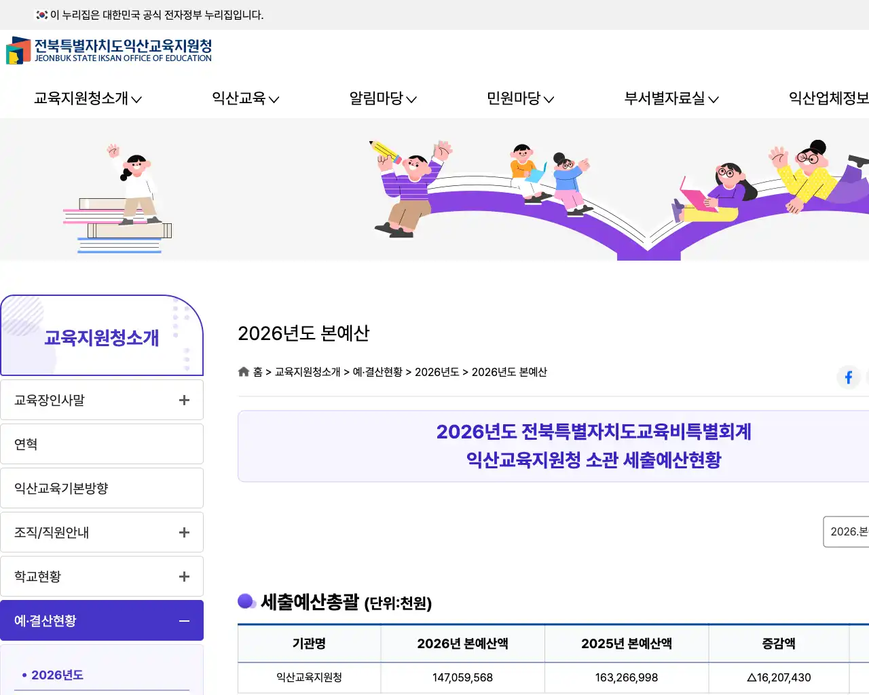The height and width of the screenshot is (695, 869).
Task: Open the 부서별자료실 menu
Action: click(x=671, y=98)
